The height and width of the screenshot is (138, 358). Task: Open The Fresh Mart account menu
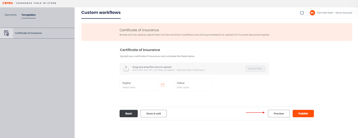334,13
